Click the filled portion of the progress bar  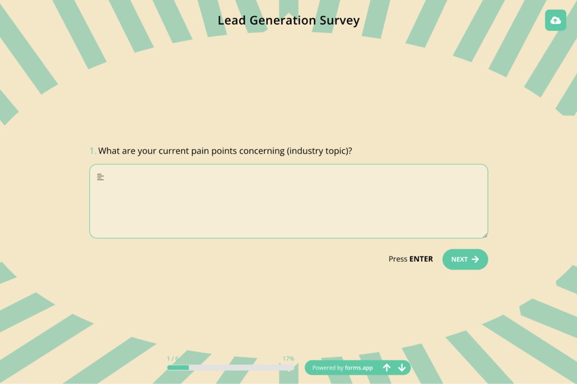coord(178,367)
